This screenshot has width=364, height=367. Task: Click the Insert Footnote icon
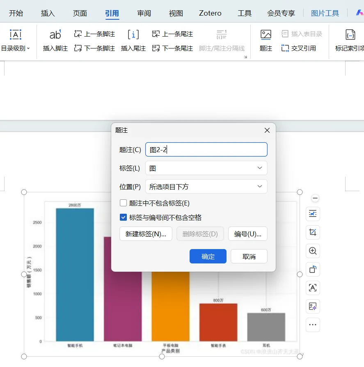[55, 35]
